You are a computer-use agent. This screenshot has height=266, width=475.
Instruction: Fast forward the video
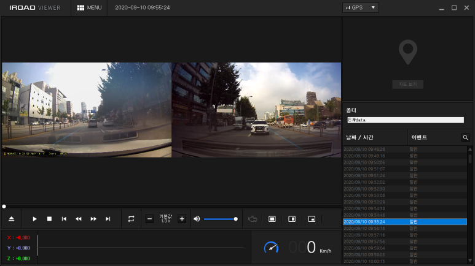[x=93, y=219]
